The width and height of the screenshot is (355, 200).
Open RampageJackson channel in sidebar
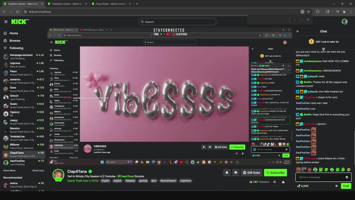[x=24, y=57]
